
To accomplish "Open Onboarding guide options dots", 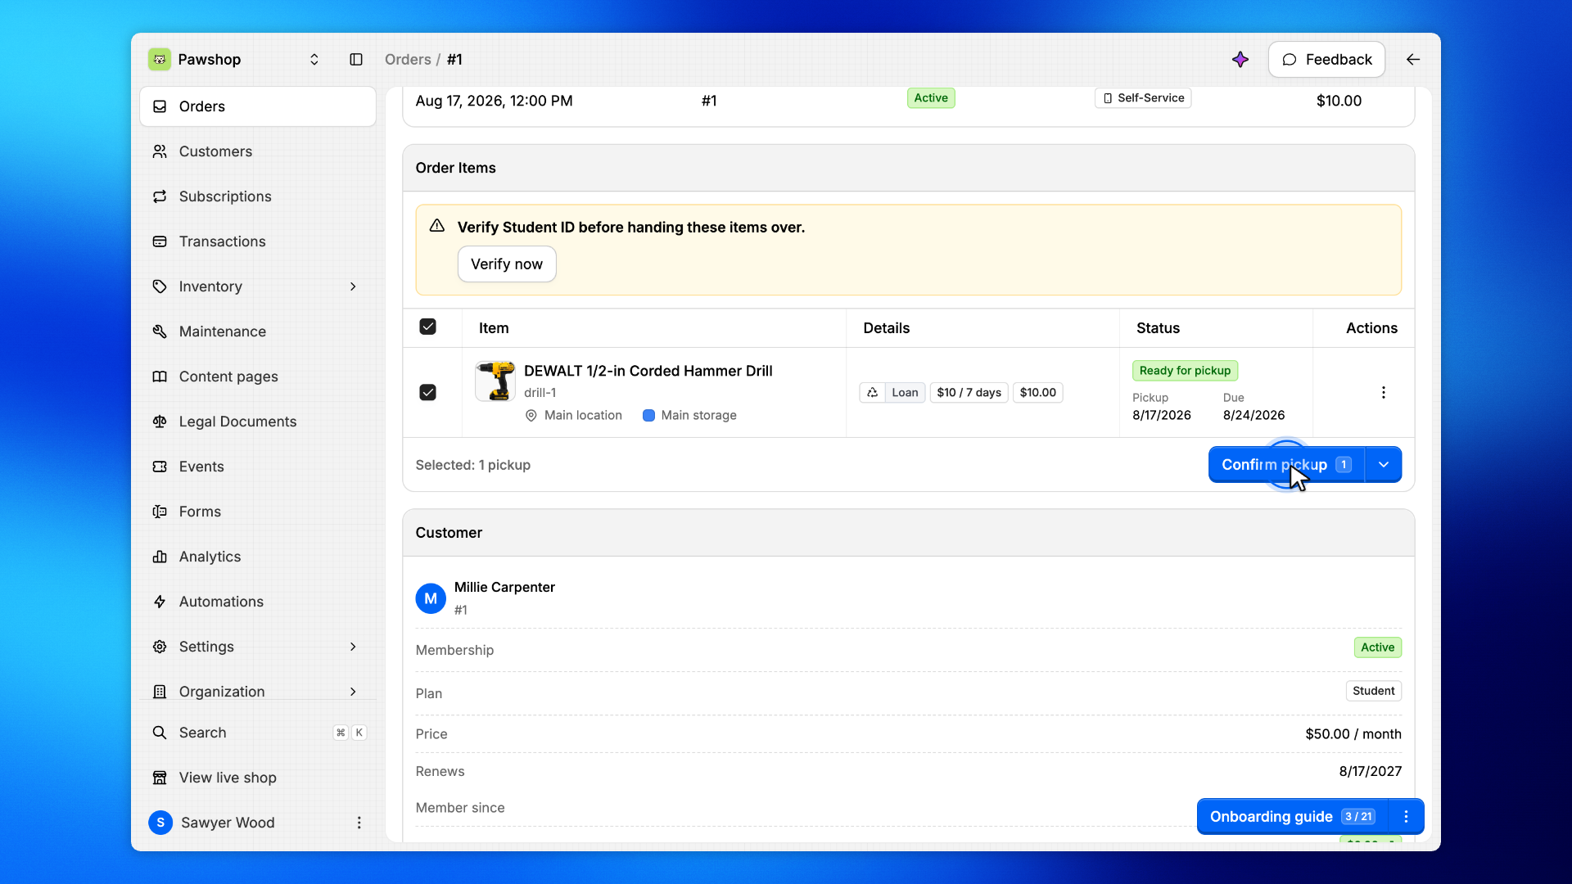I will [x=1407, y=817].
